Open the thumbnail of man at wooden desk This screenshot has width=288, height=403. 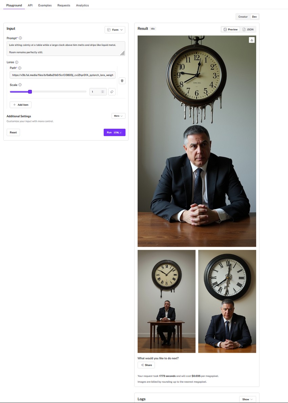pyautogui.click(x=166, y=301)
